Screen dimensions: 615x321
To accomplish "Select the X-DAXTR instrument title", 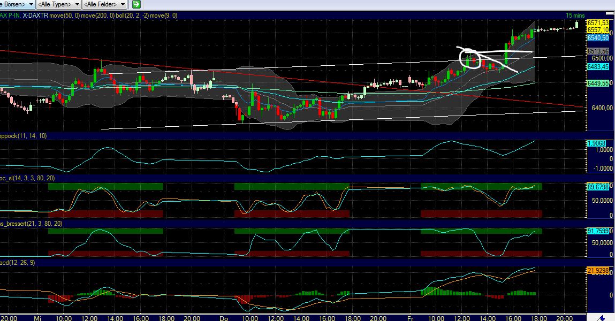I will coord(37,16).
